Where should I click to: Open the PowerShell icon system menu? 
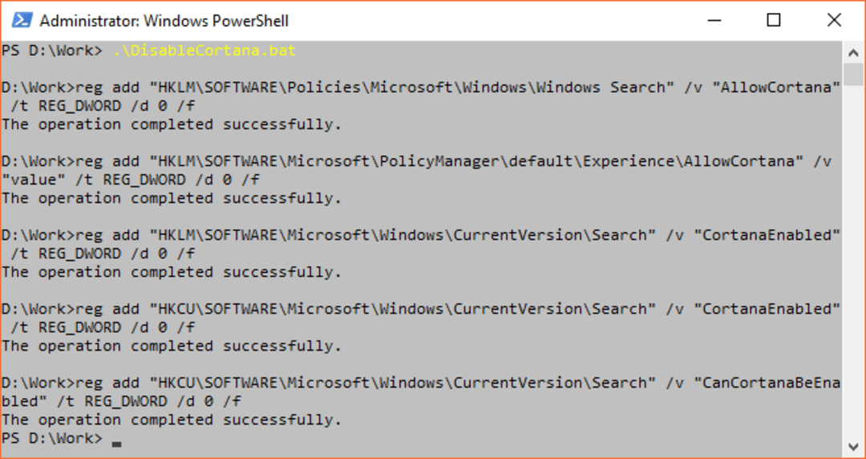tap(22, 20)
